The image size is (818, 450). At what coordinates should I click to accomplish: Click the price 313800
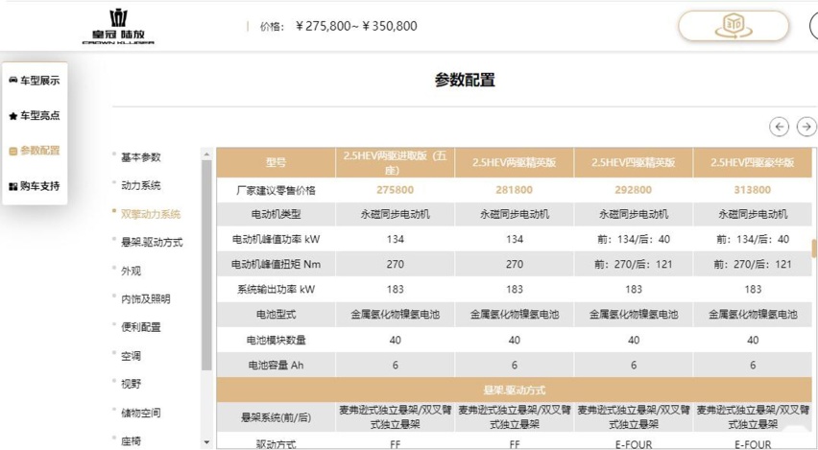(x=753, y=190)
